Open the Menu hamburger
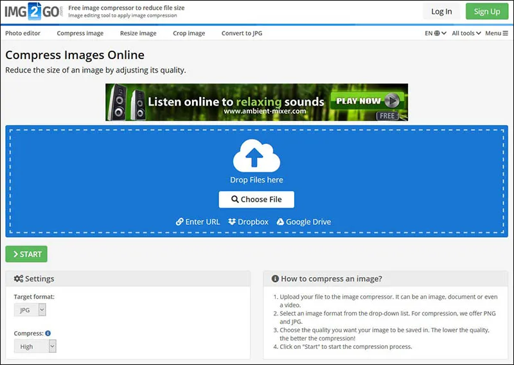 pyautogui.click(x=496, y=33)
